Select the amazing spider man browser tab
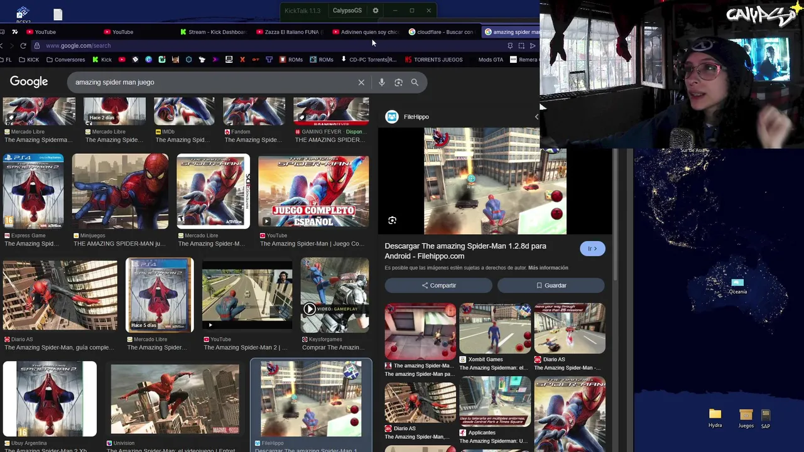The image size is (804, 452). coord(512,32)
